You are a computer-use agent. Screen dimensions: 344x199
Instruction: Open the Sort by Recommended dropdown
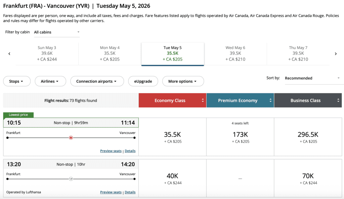312,78
